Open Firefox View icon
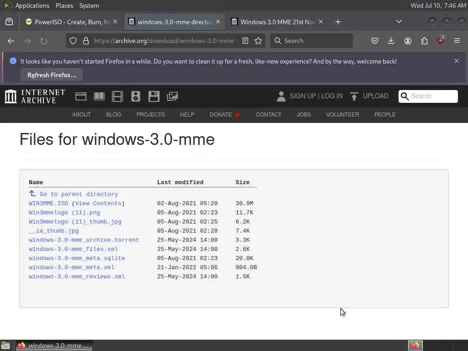The height and width of the screenshot is (351, 468). [x=9, y=22]
